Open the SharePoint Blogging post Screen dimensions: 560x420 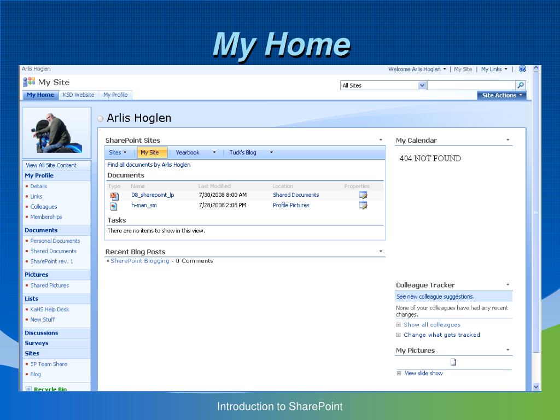[139, 261]
